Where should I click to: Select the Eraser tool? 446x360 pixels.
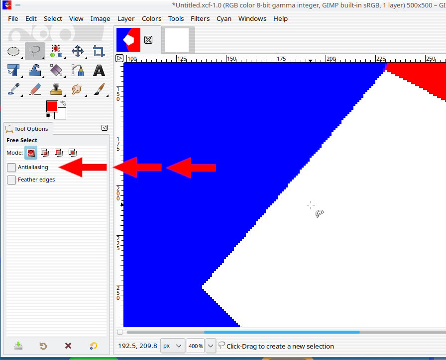point(35,89)
